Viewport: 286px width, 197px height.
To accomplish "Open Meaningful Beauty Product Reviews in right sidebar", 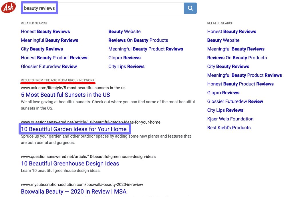I will click(245, 75).
